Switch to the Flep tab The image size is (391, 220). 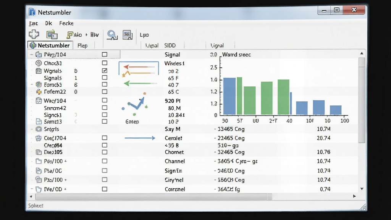coord(82,45)
